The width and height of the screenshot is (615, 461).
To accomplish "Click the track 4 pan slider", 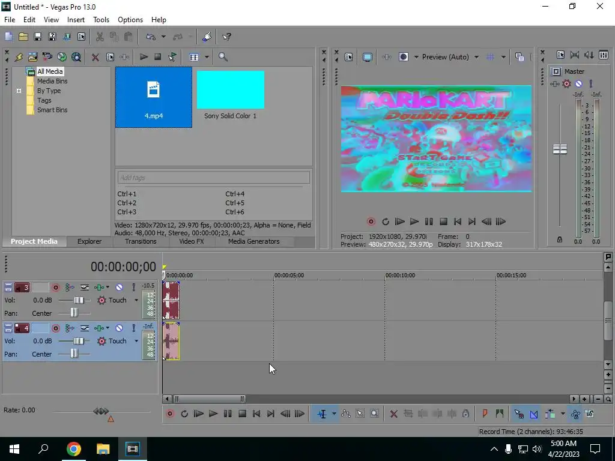I will tap(74, 354).
